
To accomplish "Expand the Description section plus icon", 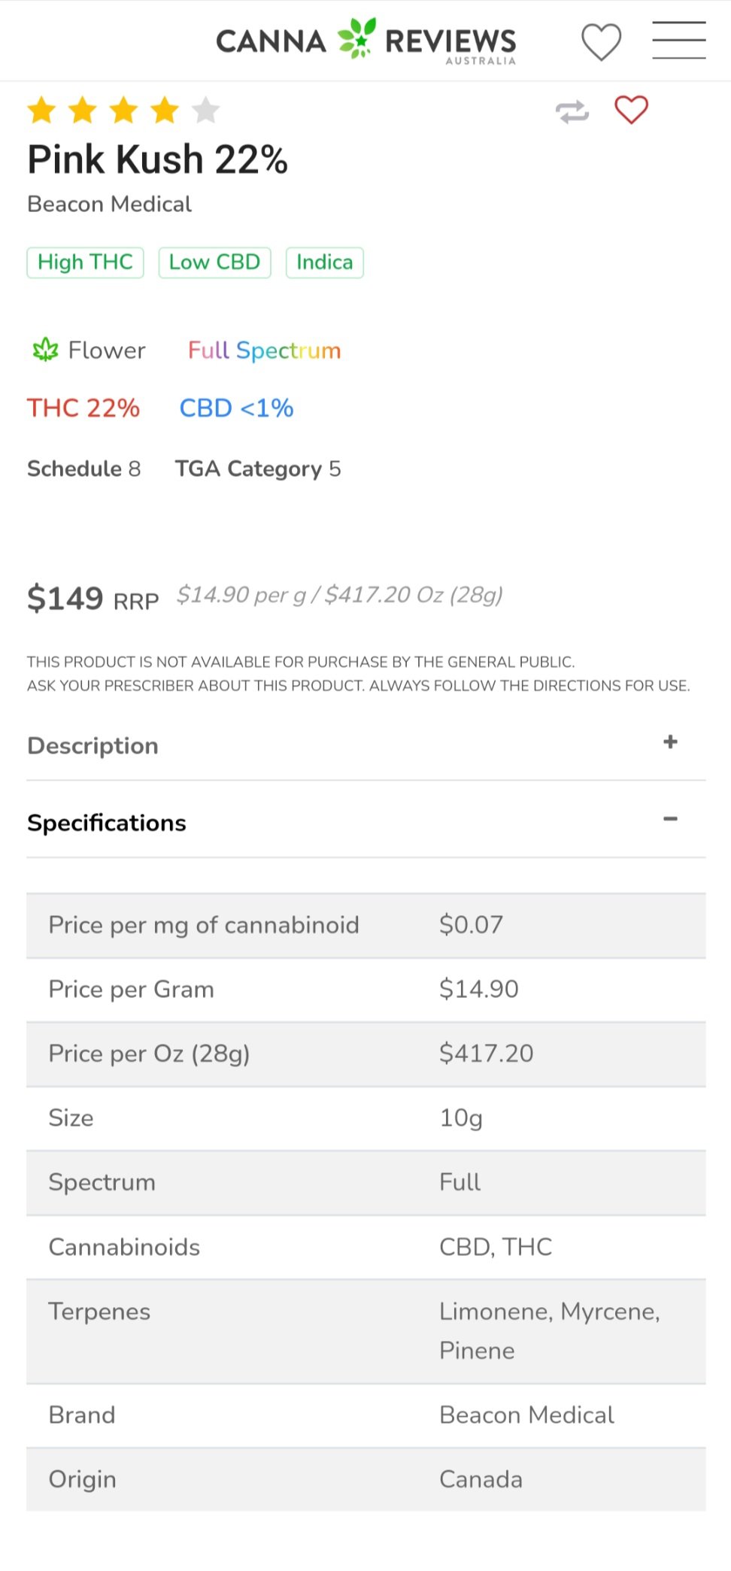I will 670,742.
